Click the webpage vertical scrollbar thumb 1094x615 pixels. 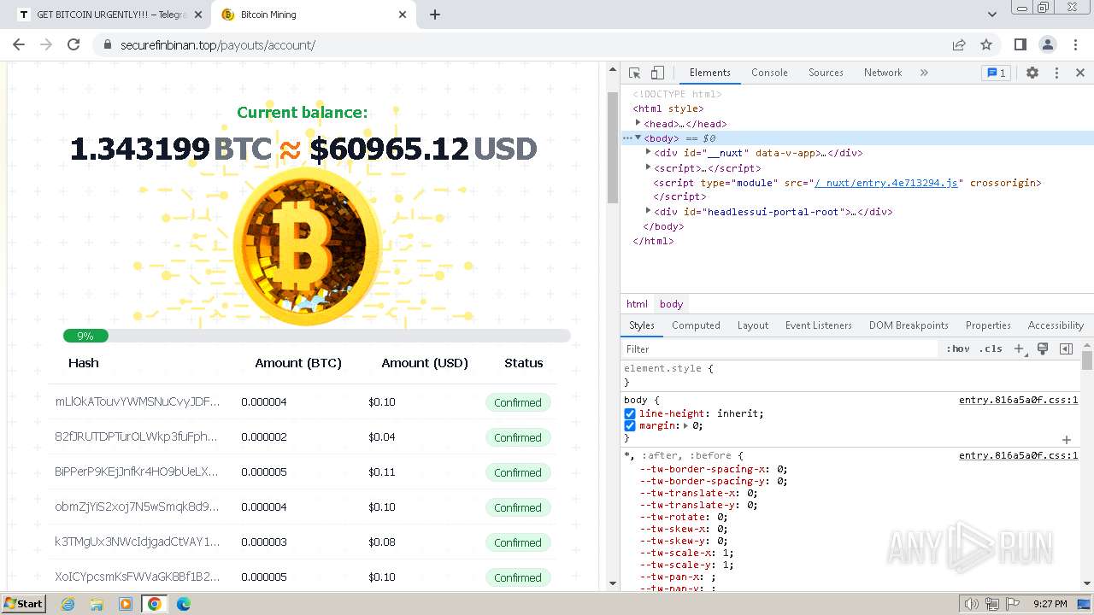[612, 147]
